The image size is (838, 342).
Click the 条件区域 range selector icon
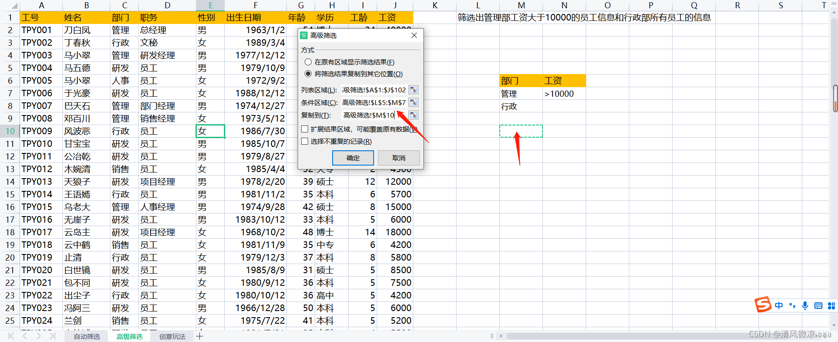pyautogui.click(x=413, y=103)
